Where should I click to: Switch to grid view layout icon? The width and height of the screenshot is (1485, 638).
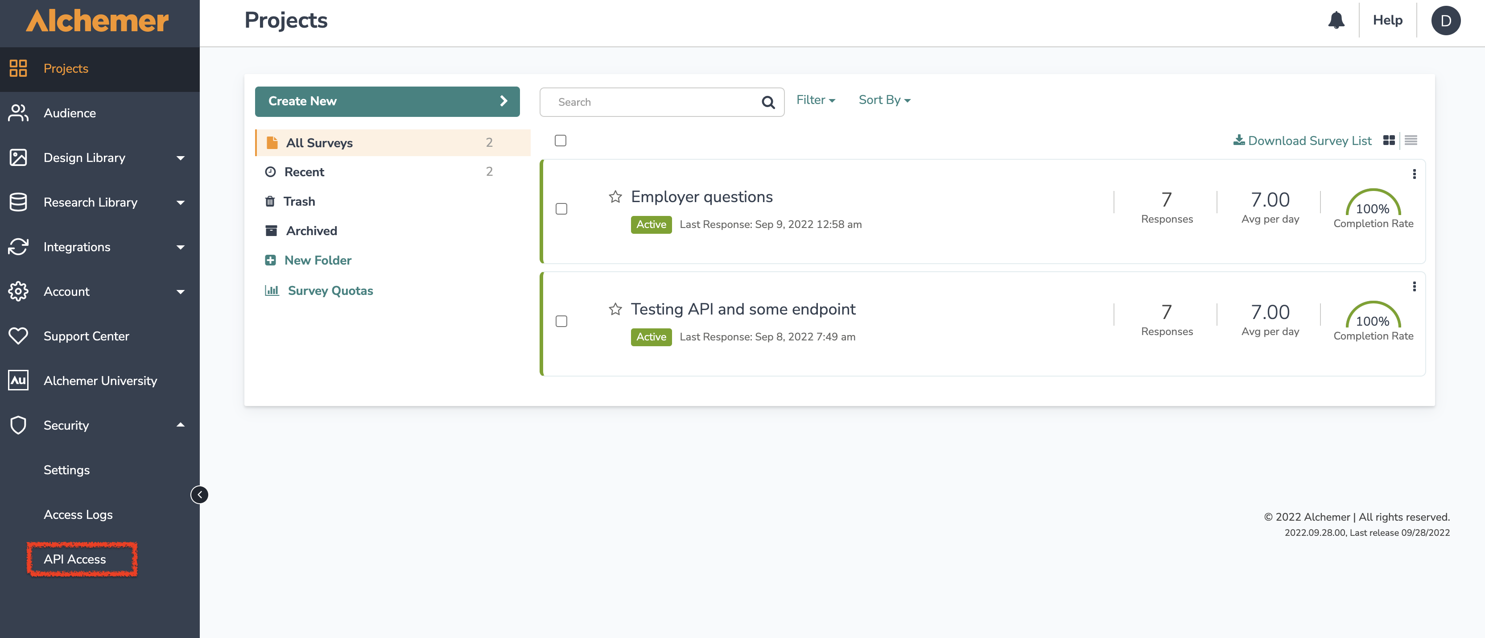1390,140
